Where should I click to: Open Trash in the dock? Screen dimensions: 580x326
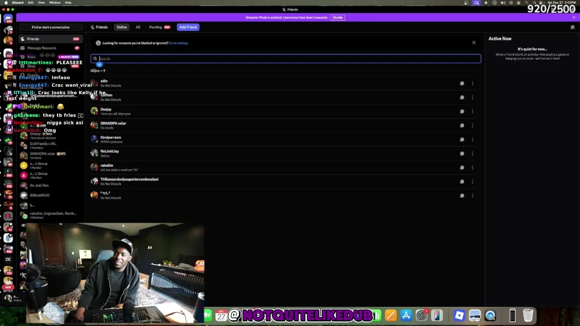pos(528,316)
